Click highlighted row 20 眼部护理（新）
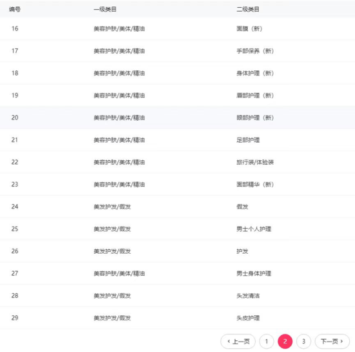 click(177, 118)
